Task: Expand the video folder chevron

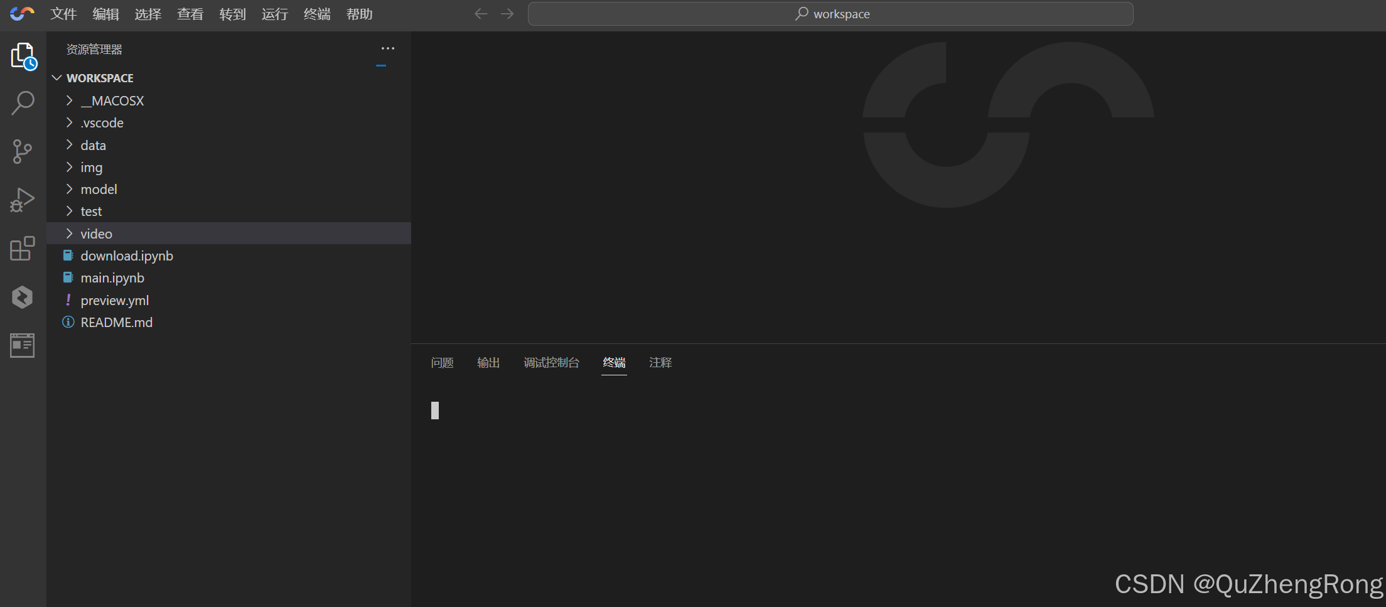Action: coord(70,234)
